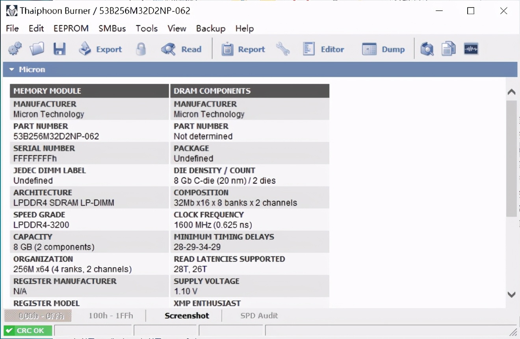This screenshot has height=339, width=520.
Task: Click the scroll down arrow of report
Action: click(511, 294)
